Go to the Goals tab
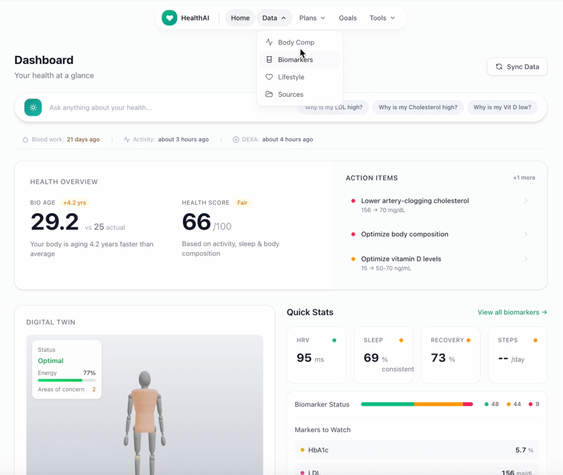The height and width of the screenshot is (475, 563). 348,18
